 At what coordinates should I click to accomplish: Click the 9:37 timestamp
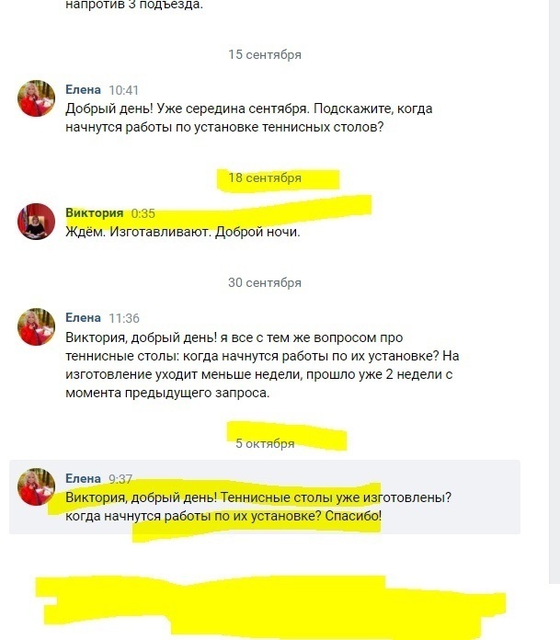120,479
